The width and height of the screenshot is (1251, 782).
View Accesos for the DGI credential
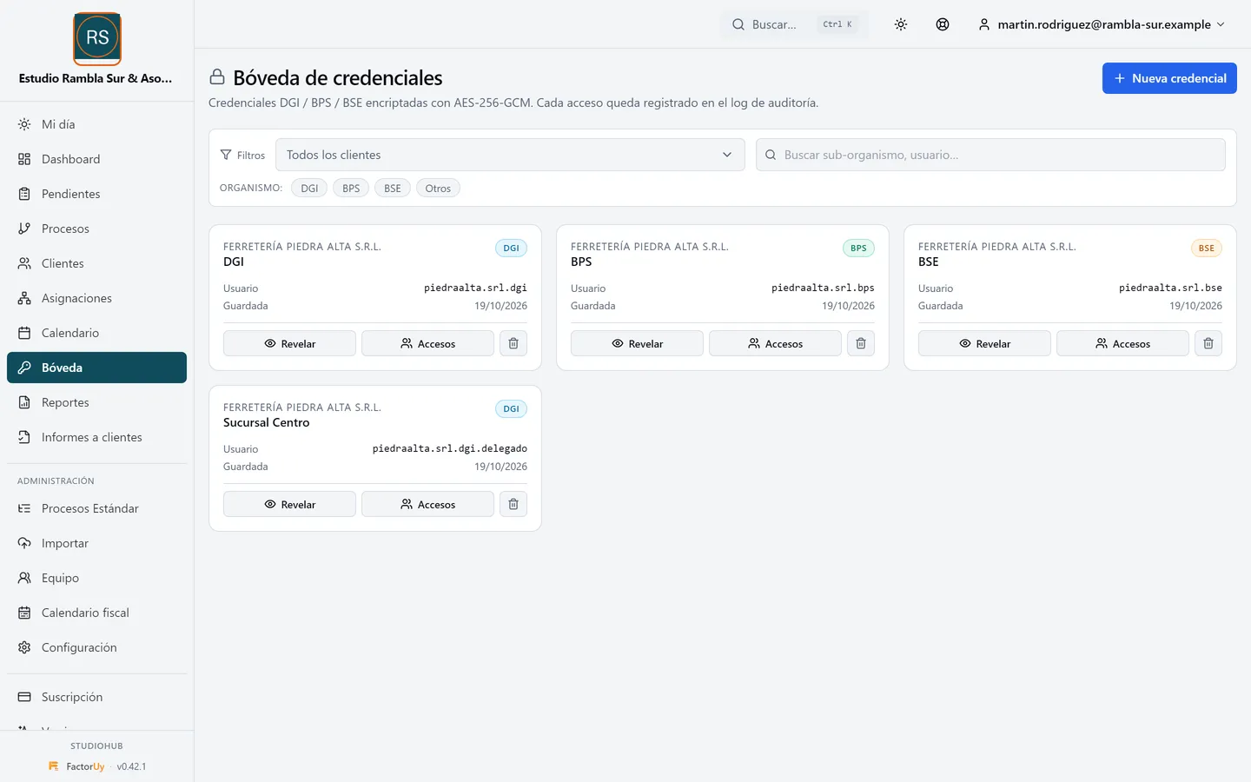(x=427, y=343)
